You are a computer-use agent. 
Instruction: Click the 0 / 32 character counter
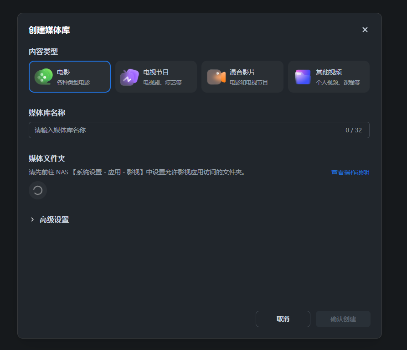[x=354, y=130]
